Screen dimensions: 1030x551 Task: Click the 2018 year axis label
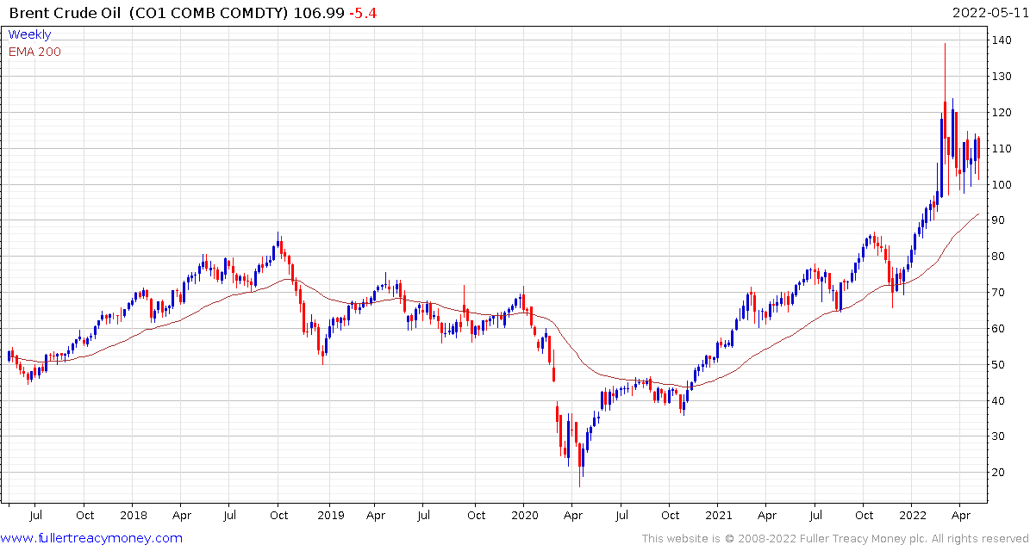pyautogui.click(x=134, y=515)
